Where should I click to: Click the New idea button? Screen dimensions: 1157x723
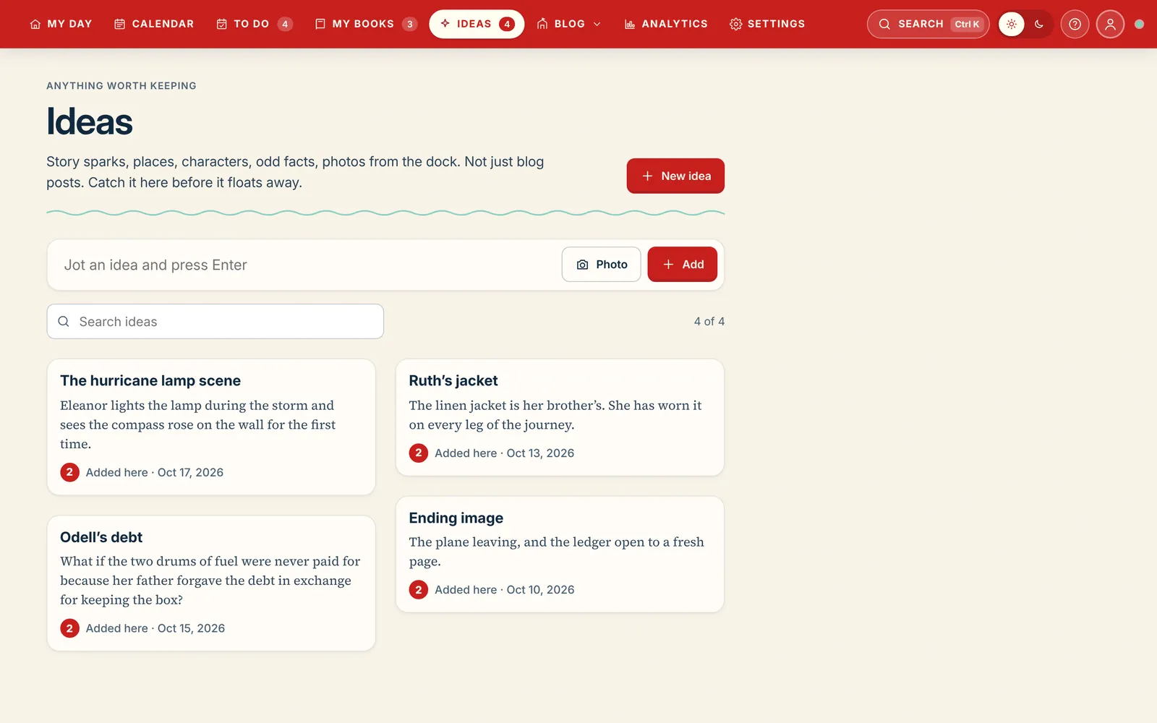(675, 176)
